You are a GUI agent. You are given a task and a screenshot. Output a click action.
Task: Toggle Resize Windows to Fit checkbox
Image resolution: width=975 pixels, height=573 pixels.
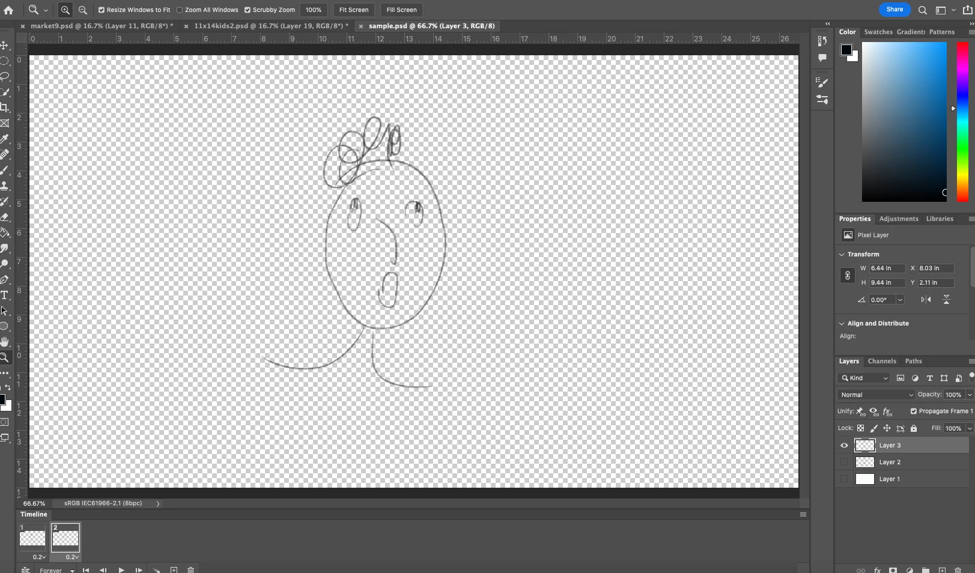(102, 10)
